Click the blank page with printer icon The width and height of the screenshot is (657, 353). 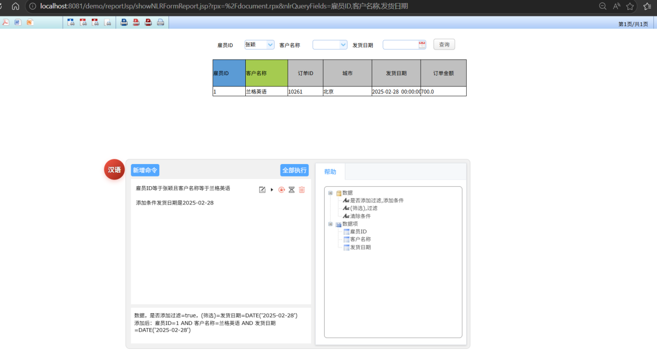pyautogui.click(x=108, y=22)
